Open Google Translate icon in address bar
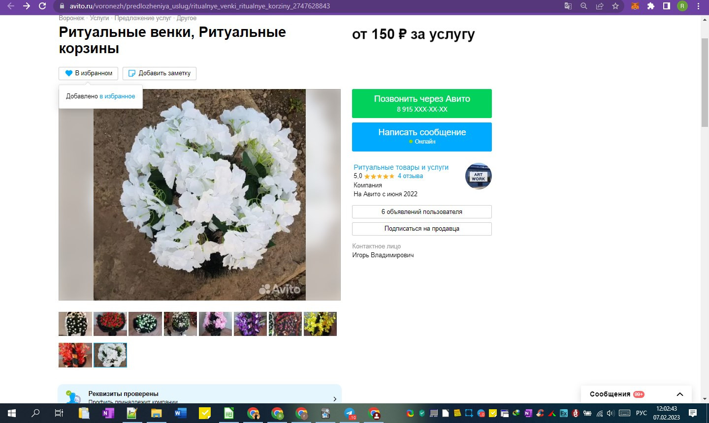 point(568,6)
